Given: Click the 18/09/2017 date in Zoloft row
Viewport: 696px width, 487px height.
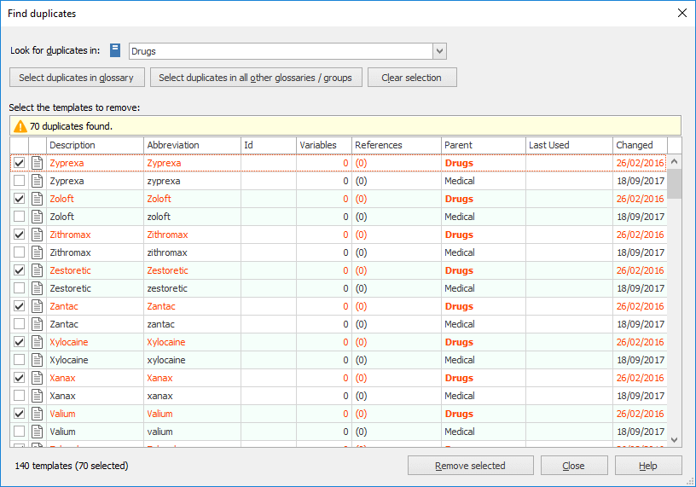Looking at the screenshot, I should [640, 217].
